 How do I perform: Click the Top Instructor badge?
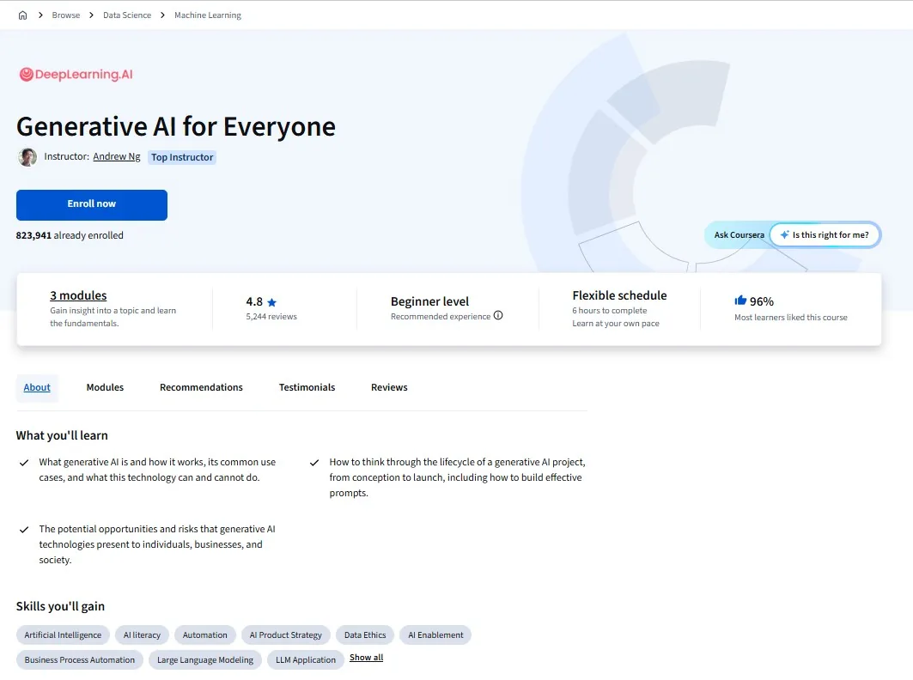(x=182, y=157)
